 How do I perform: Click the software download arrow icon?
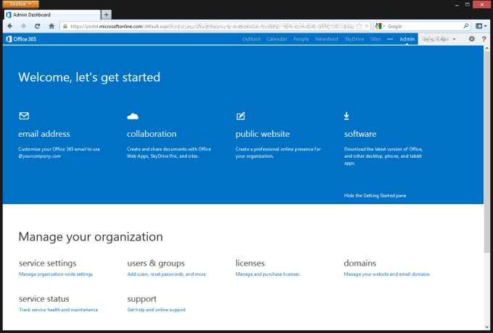(346, 116)
